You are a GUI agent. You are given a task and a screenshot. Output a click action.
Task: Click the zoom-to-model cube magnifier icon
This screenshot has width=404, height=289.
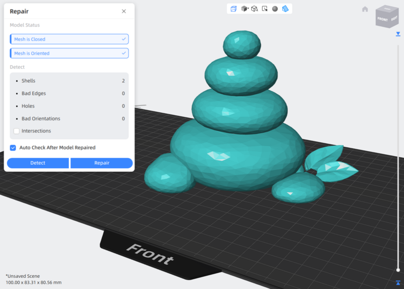coord(255,9)
